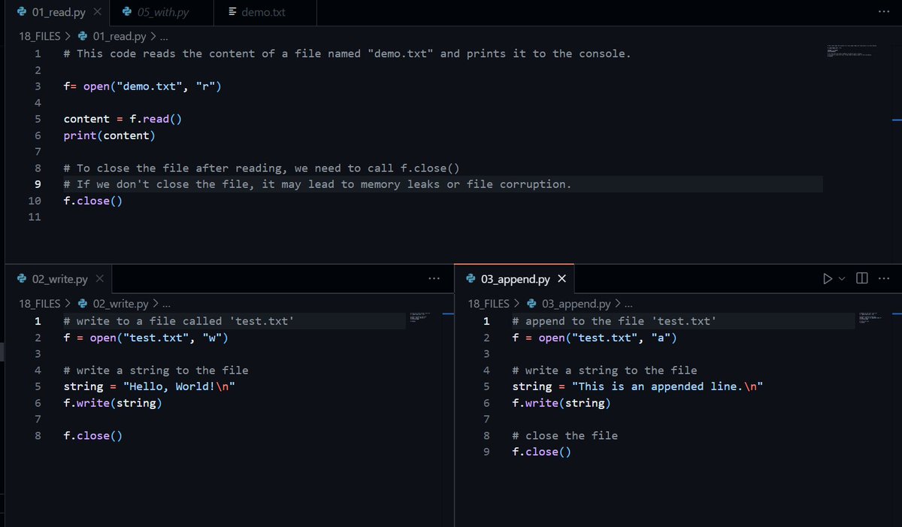
Task: Click '# close the file' comment
Action: pos(565,435)
